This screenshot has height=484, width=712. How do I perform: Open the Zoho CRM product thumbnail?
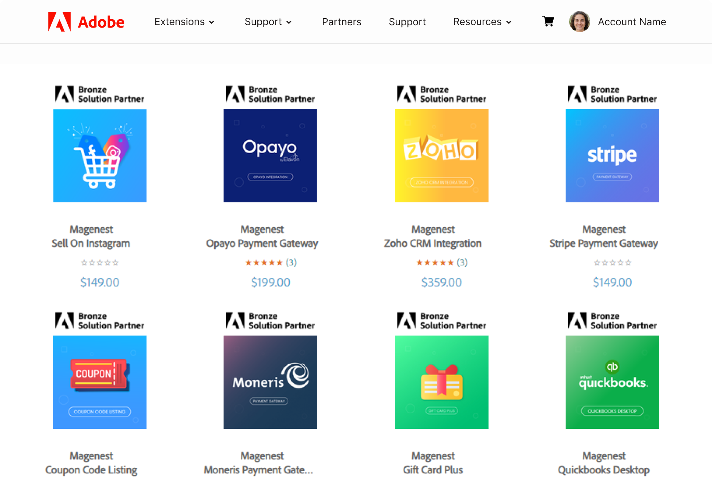click(441, 156)
